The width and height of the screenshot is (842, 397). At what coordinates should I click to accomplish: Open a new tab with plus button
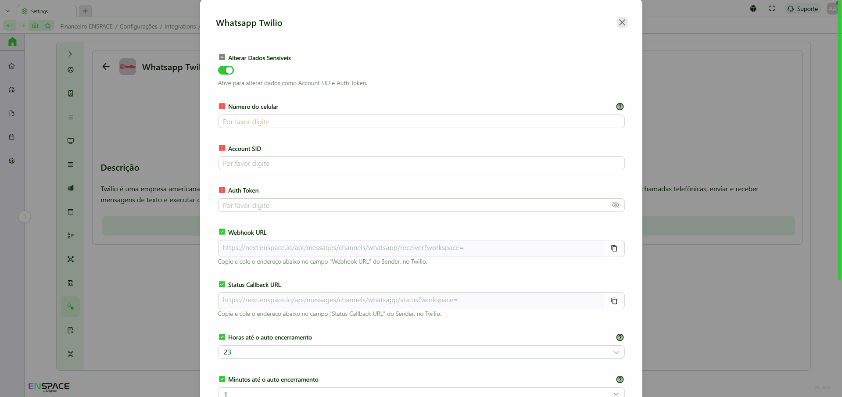pyautogui.click(x=85, y=11)
